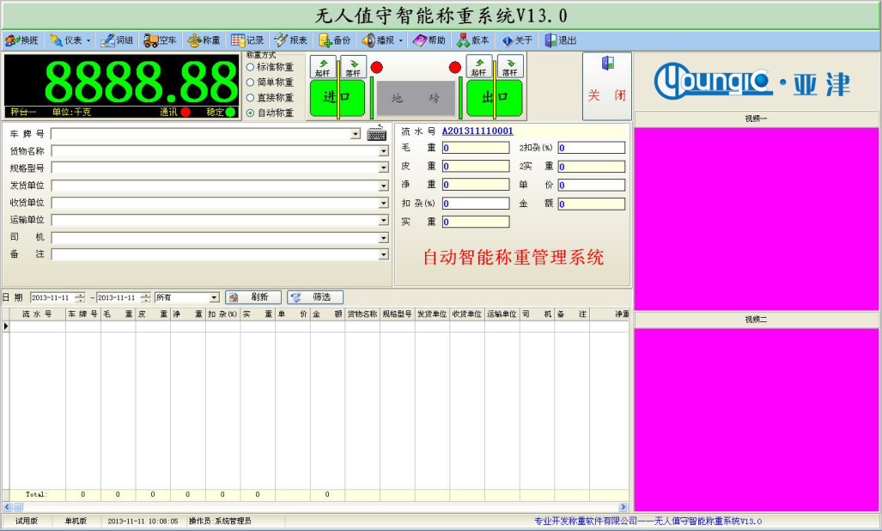Viewport: 882px width, 531px height.
Task: Click the start date spinner
Action: [x=80, y=297]
